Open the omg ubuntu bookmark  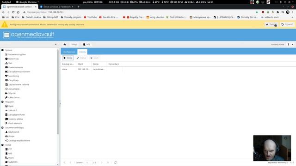[155, 17]
